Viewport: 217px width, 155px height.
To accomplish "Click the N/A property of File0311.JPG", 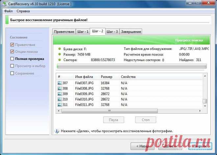I will coord(124,105).
